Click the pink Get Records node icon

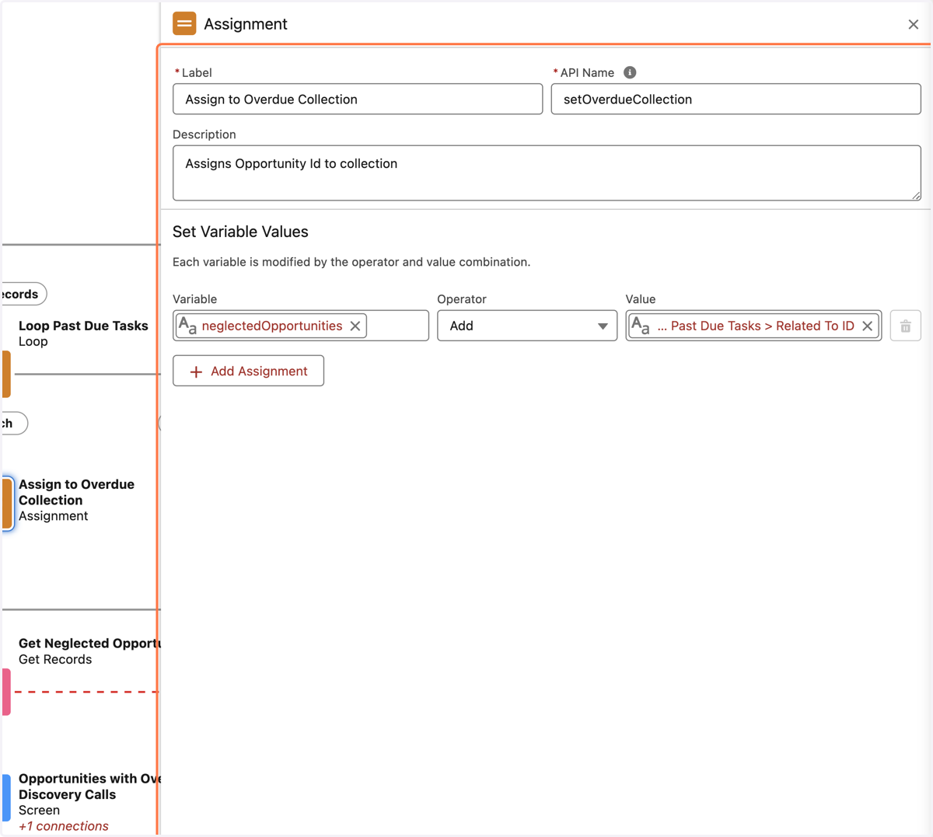click(x=6, y=692)
